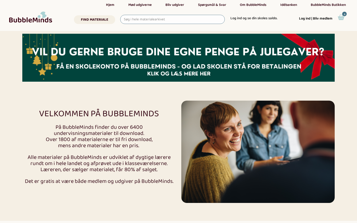Screen dimensions: 357x223
Task: Open Mød udgiverne menu item
Action: [140, 5]
